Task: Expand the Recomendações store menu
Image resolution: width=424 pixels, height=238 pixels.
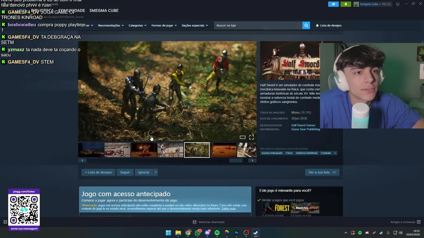Action: tap(111, 25)
